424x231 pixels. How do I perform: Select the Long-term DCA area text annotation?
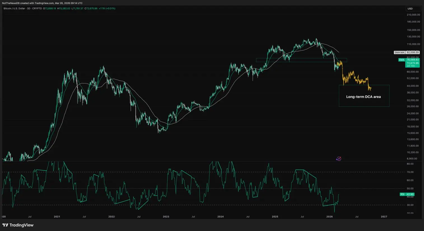363,97
